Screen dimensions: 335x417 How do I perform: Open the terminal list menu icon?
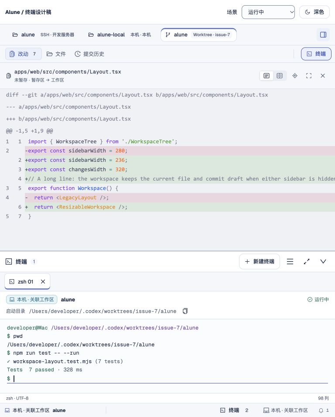[x=290, y=261]
